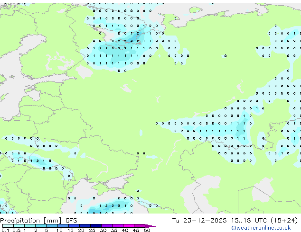This screenshot has height=232, width=301.
Task: Click the over-50 mm legend arrow tip
Action: pyautogui.click(x=150, y=226)
